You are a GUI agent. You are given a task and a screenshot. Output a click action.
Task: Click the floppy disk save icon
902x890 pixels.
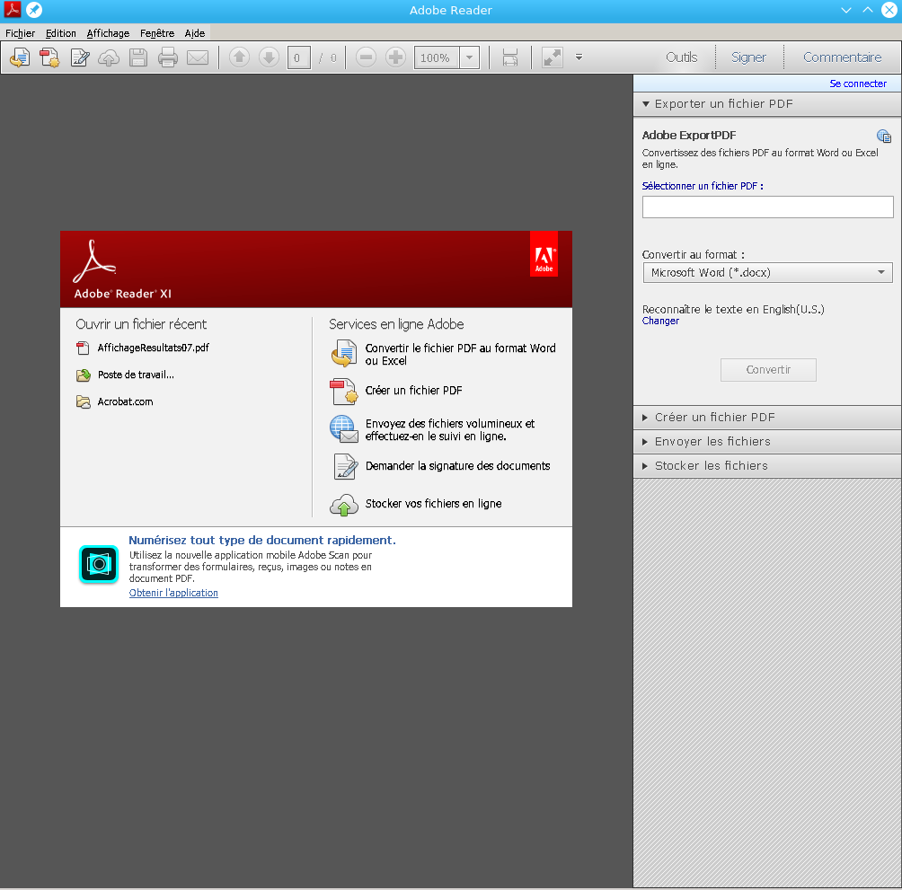(138, 57)
